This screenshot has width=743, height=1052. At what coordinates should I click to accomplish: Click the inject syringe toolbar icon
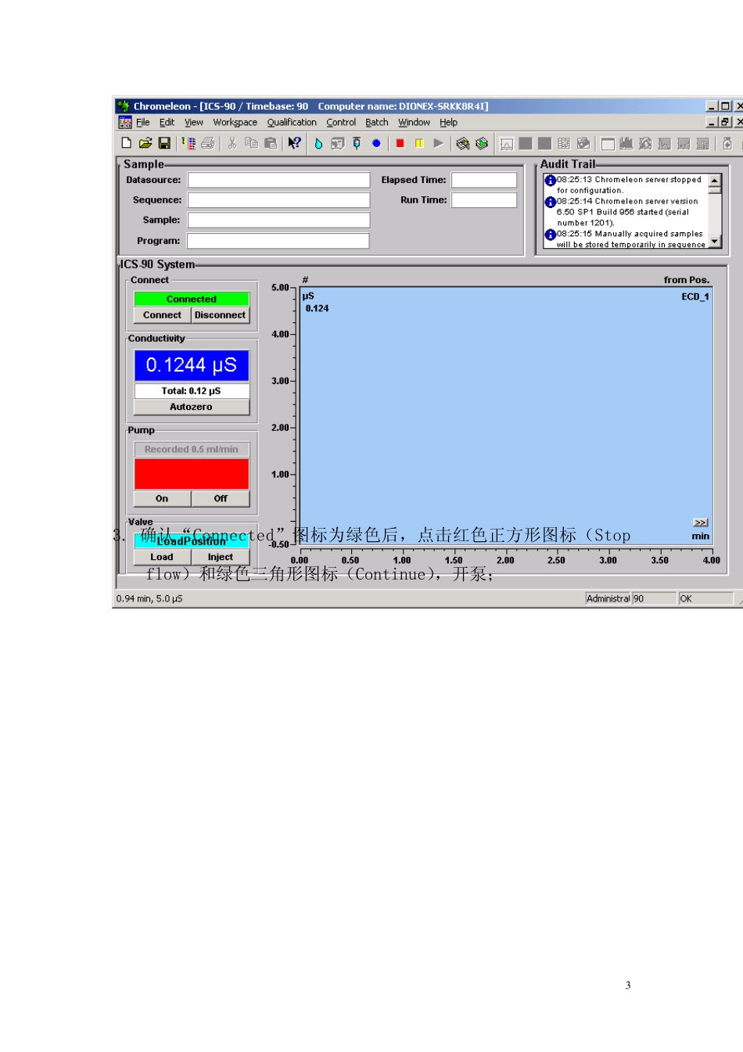click(x=357, y=143)
